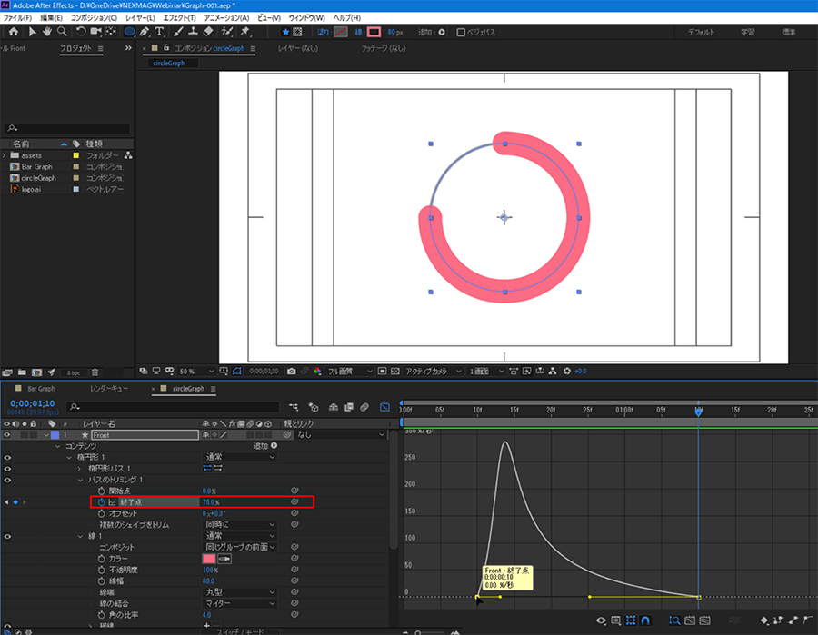Select the Pen tool in the toolbar

(x=145, y=32)
